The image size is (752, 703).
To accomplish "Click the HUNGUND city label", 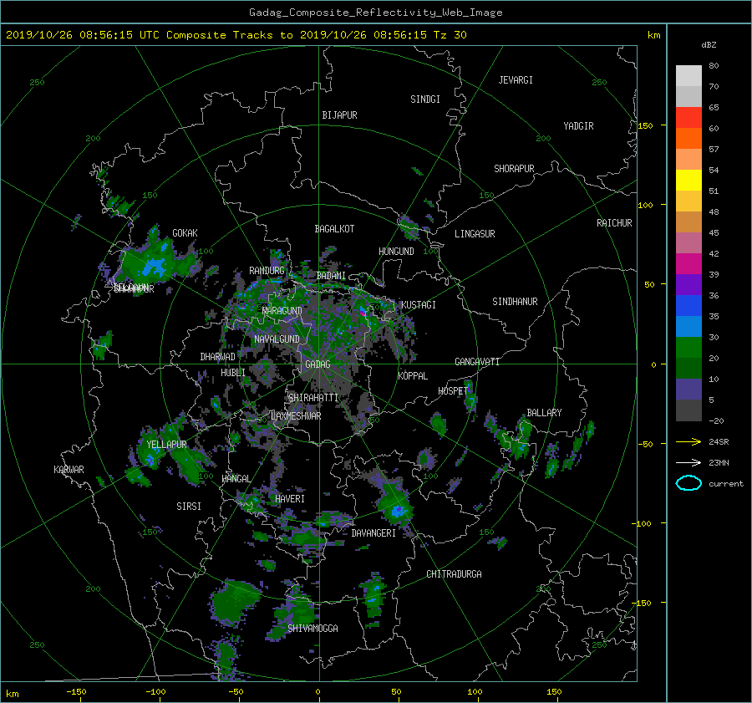I will point(396,252).
